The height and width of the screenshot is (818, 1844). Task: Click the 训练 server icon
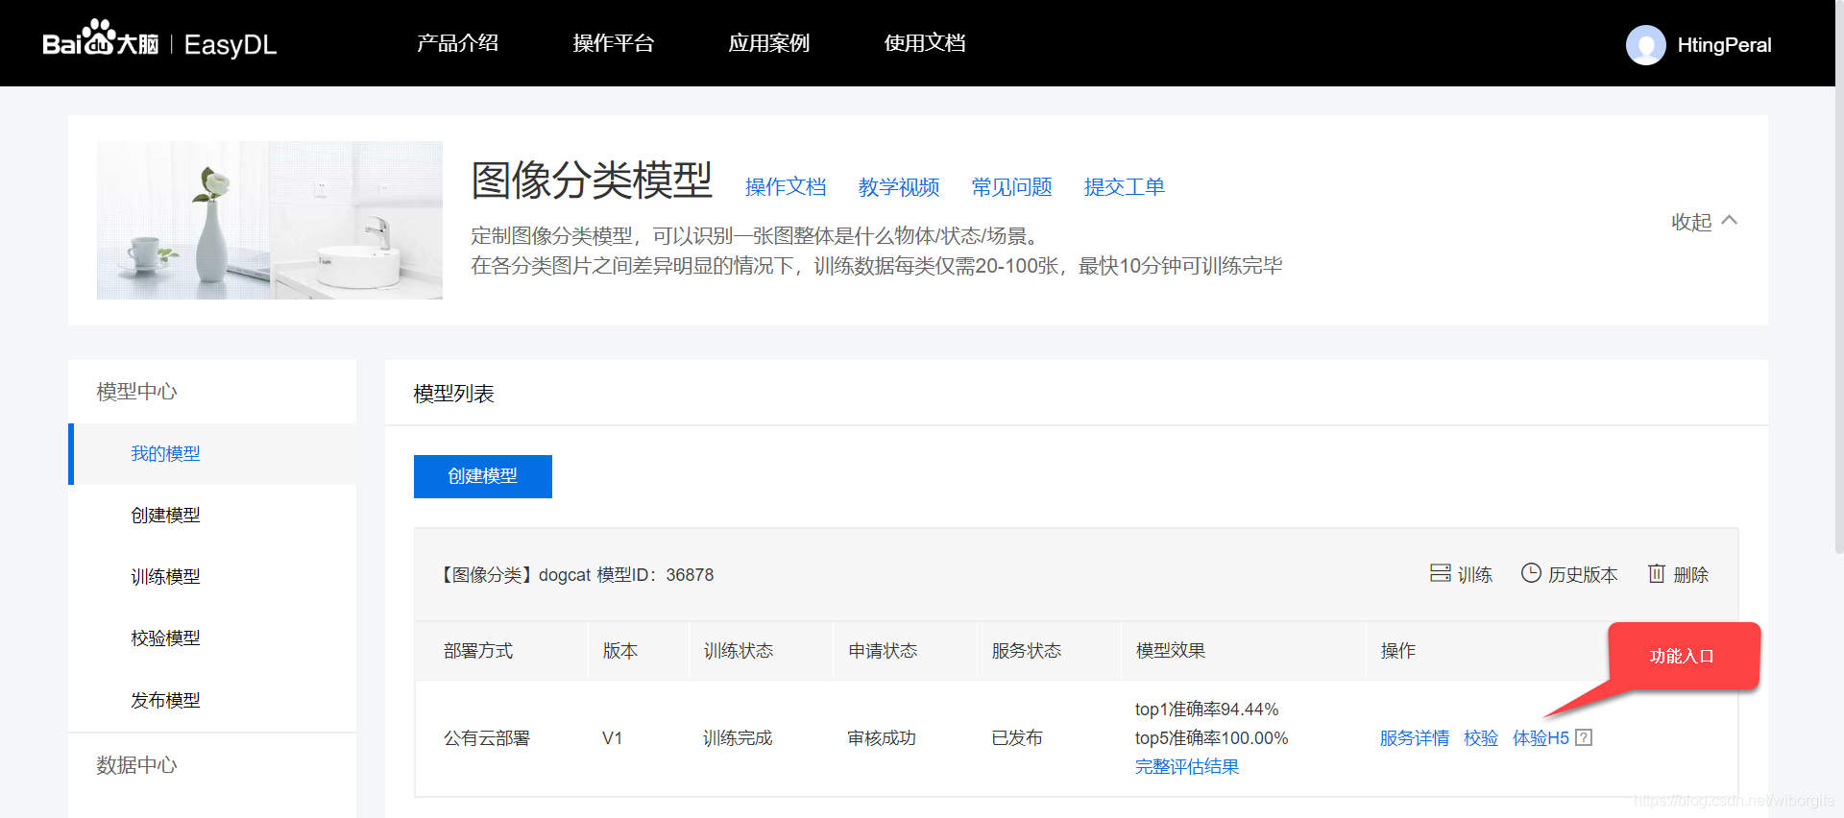click(1440, 573)
